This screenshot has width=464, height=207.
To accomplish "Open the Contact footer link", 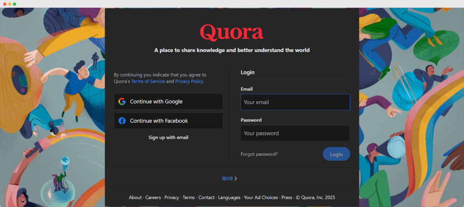I will point(206,198).
